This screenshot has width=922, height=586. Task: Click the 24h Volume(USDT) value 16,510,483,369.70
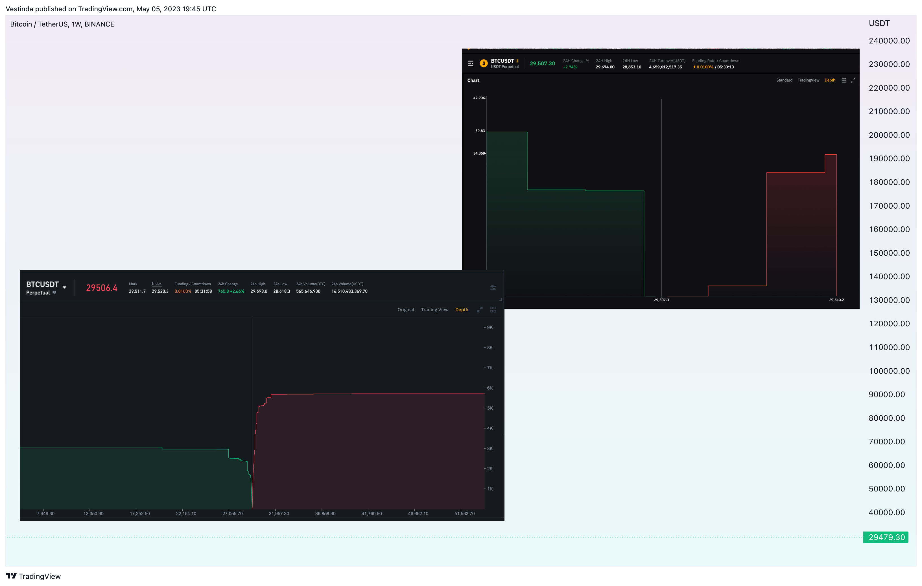pyautogui.click(x=349, y=291)
